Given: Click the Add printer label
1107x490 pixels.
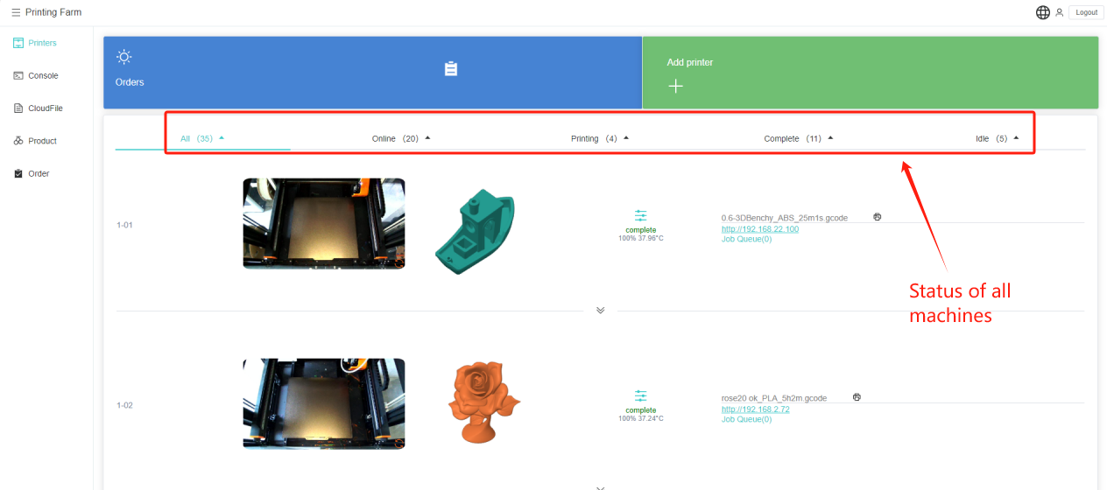Looking at the screenshot, I should [690, 62].
